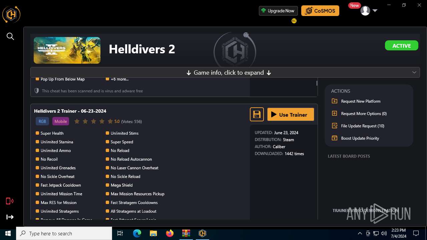Click Unlimited Mission Time option
Viewport: 427px width, 240px height.
pos(59,194)
